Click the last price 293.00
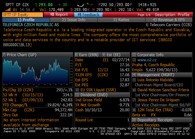The width and height of the screenshot is (195, 139). pyautogui.click(x=46, y=5)
